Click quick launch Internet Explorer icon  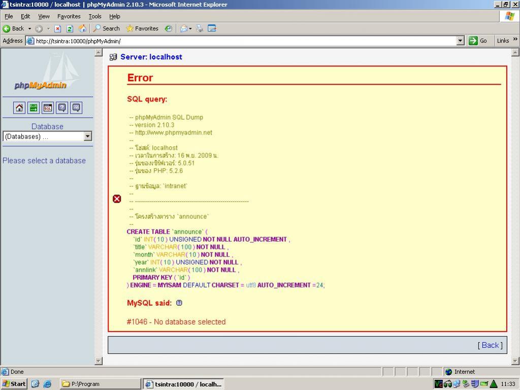[47, 384]
